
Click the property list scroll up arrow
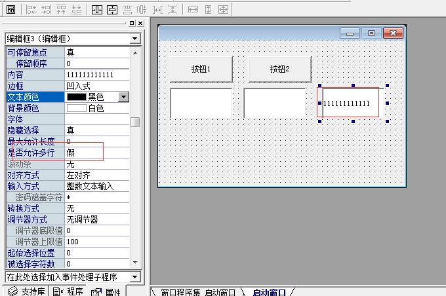tap(135, 53)
